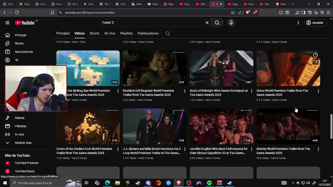Screen dimensions: 333x187
Task: Open the En vivo channel tab
Action: [x=110, y=33]
